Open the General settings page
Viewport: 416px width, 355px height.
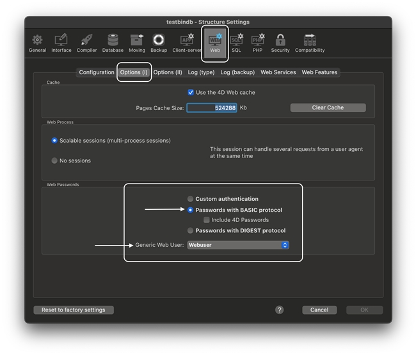click(x=37, y=43)
